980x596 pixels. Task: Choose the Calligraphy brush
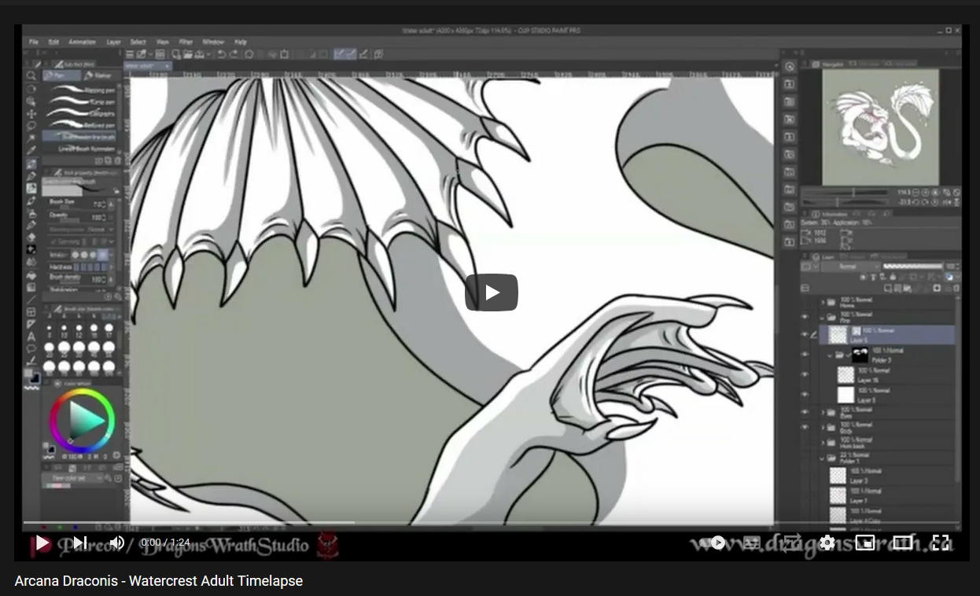[x=83, y=113]
